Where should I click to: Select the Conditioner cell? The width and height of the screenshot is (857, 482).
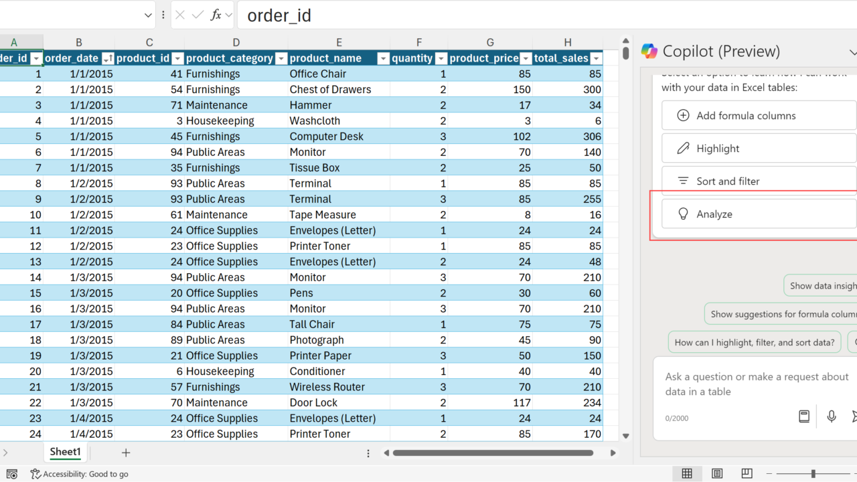pos(339,372)
